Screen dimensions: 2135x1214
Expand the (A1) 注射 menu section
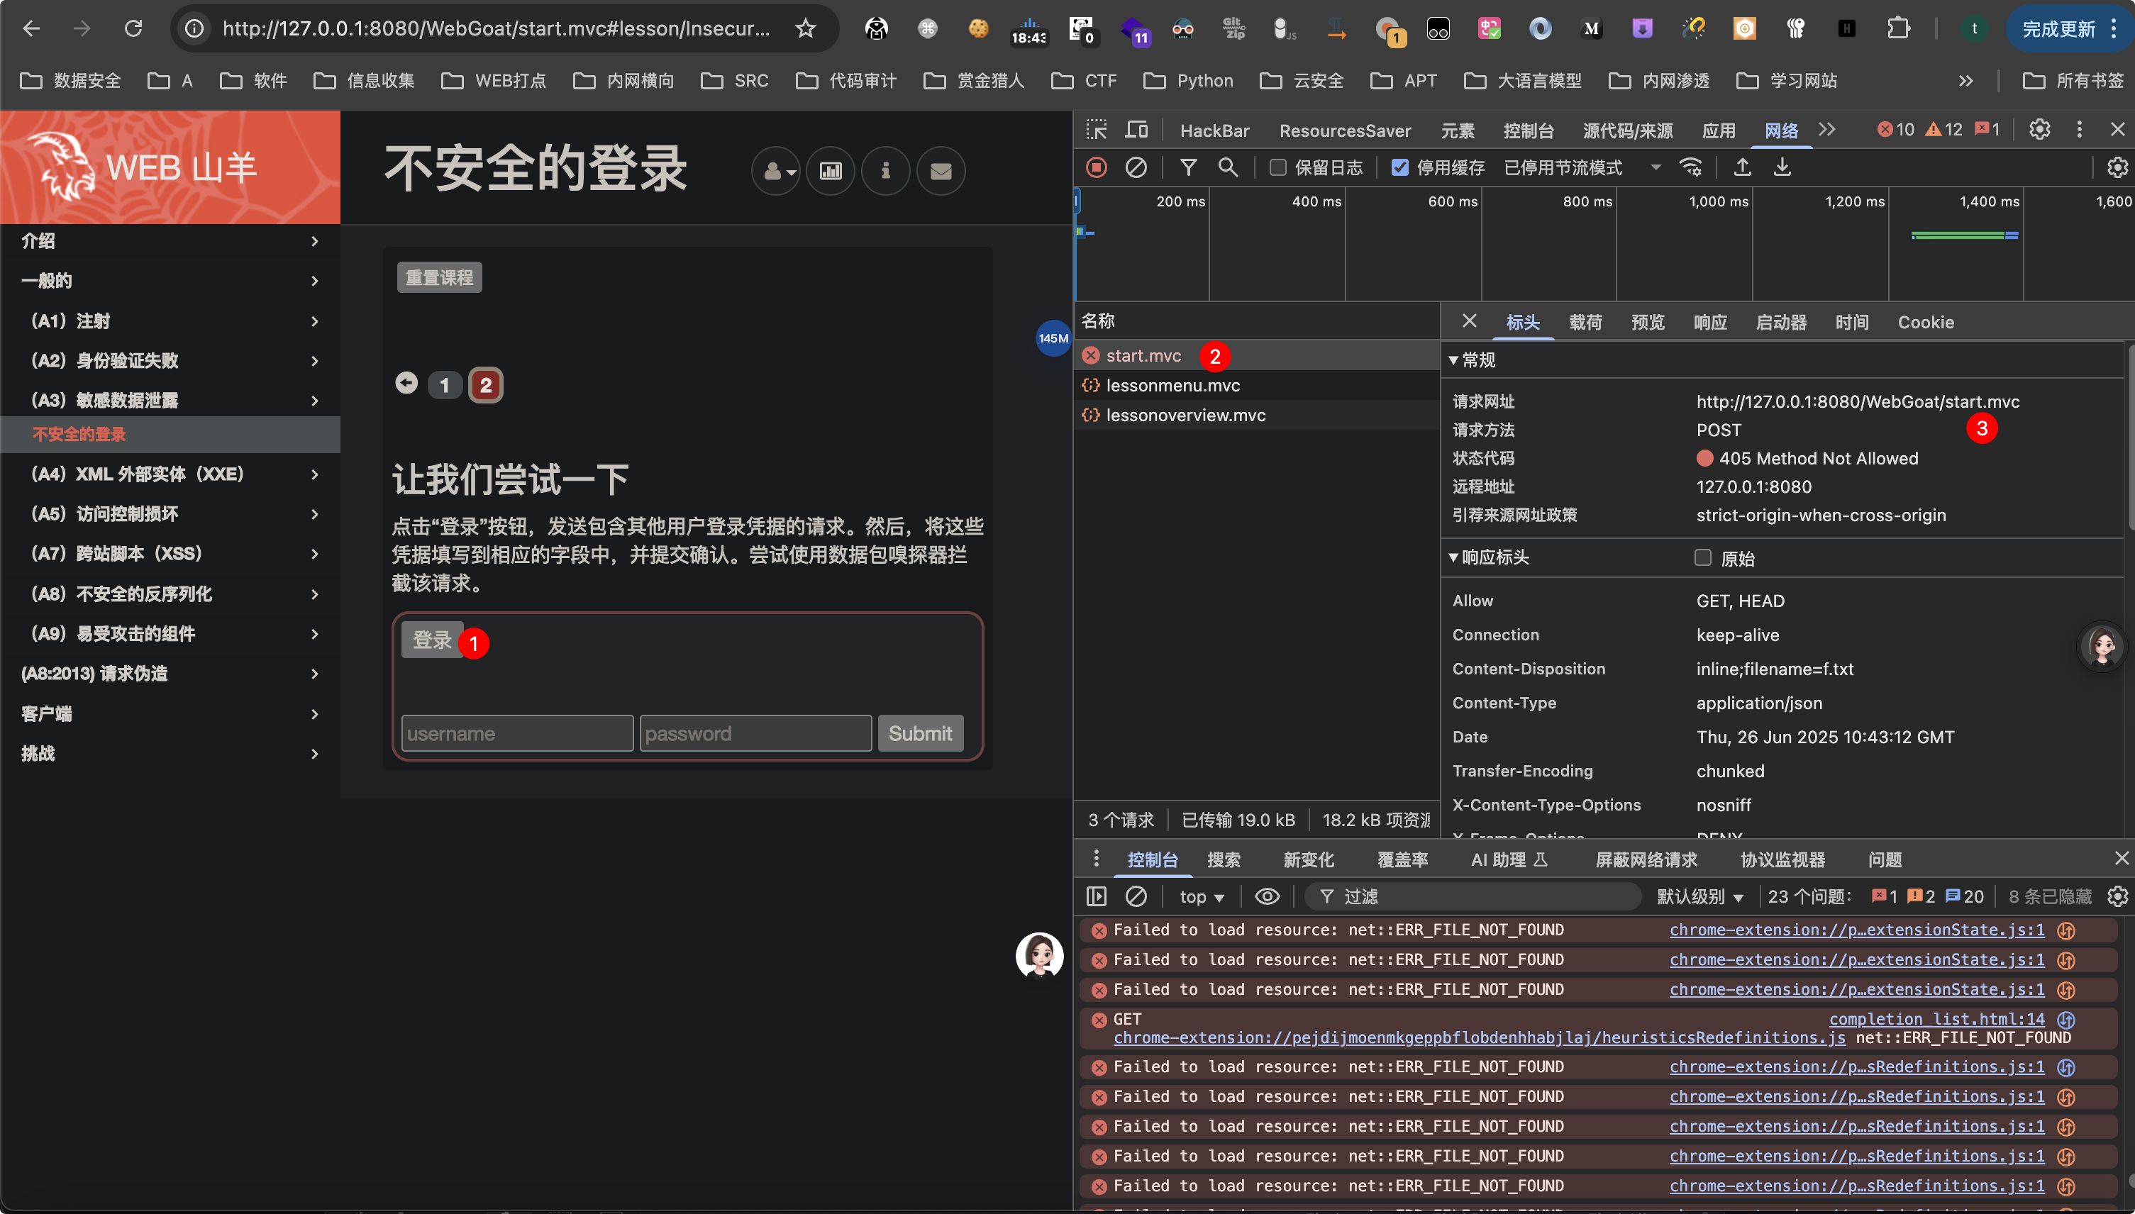tap(170, 321)
